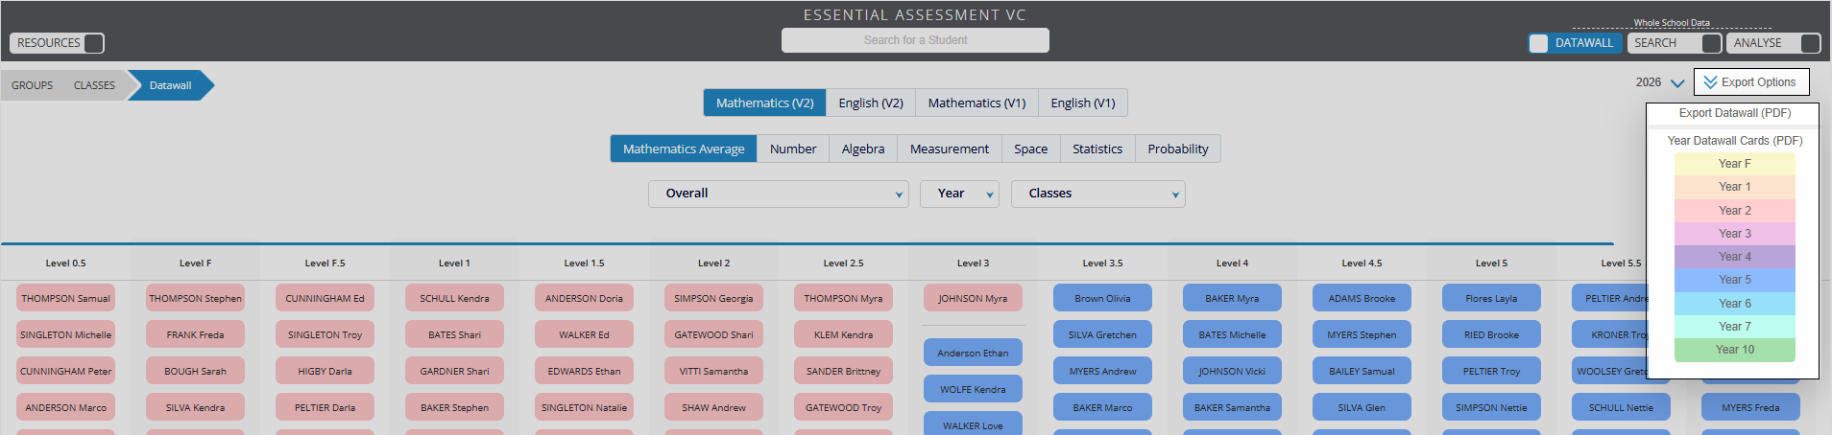Open SILVA Glen student card
1832x435 pixels.
tap(1362, 407)
